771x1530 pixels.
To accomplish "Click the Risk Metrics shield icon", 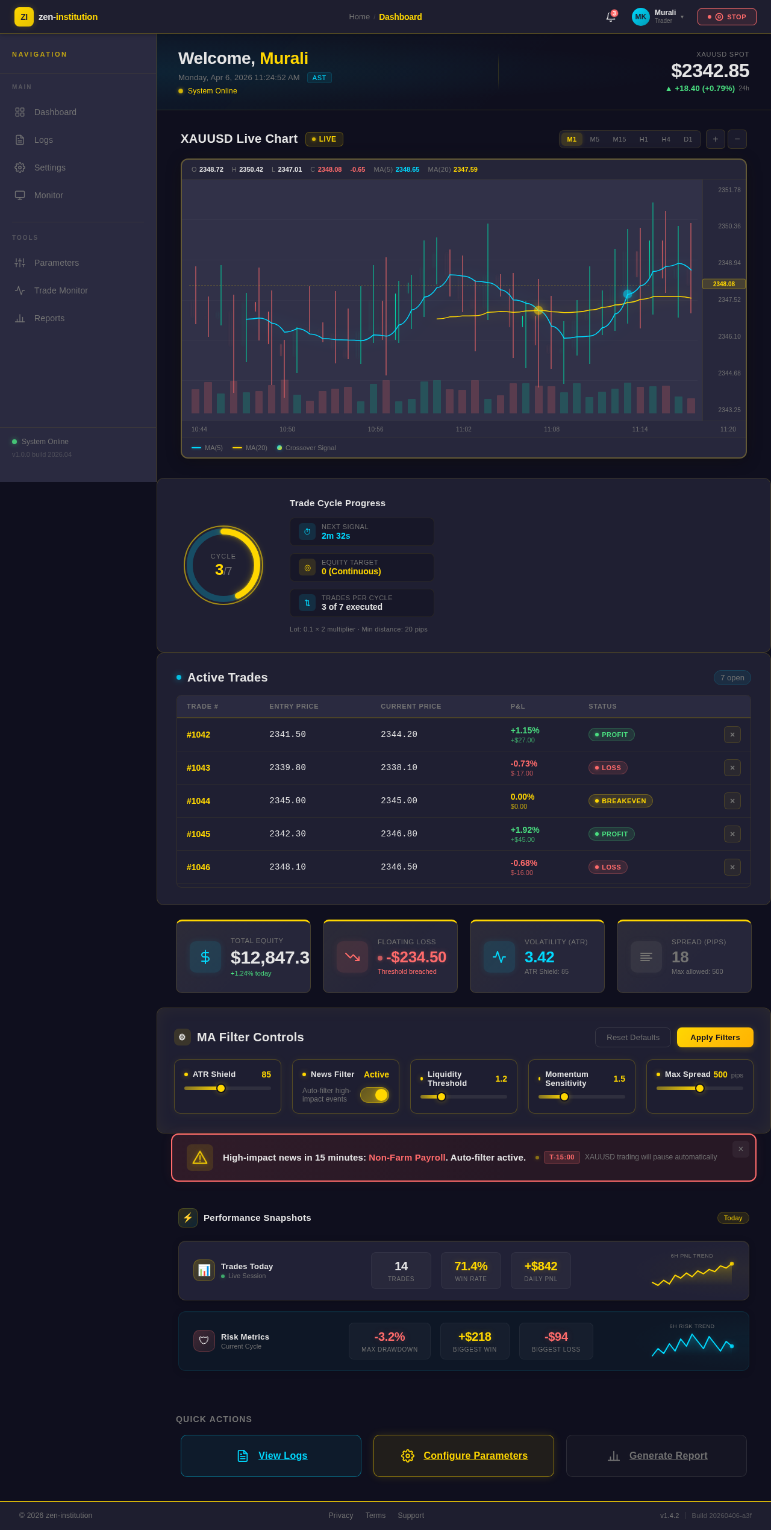I will [x=204, y=1341].
